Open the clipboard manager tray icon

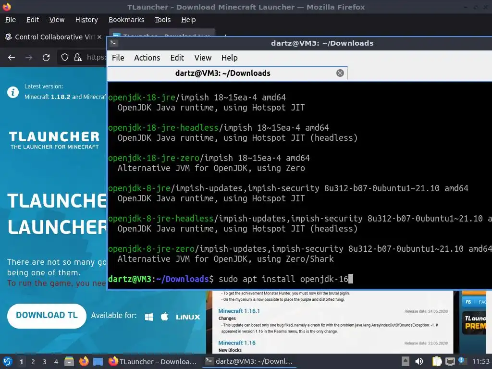click(437, 361)
